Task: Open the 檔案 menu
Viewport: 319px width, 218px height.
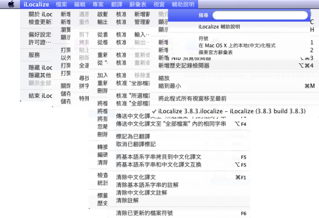Action: (x=61, y=4)
